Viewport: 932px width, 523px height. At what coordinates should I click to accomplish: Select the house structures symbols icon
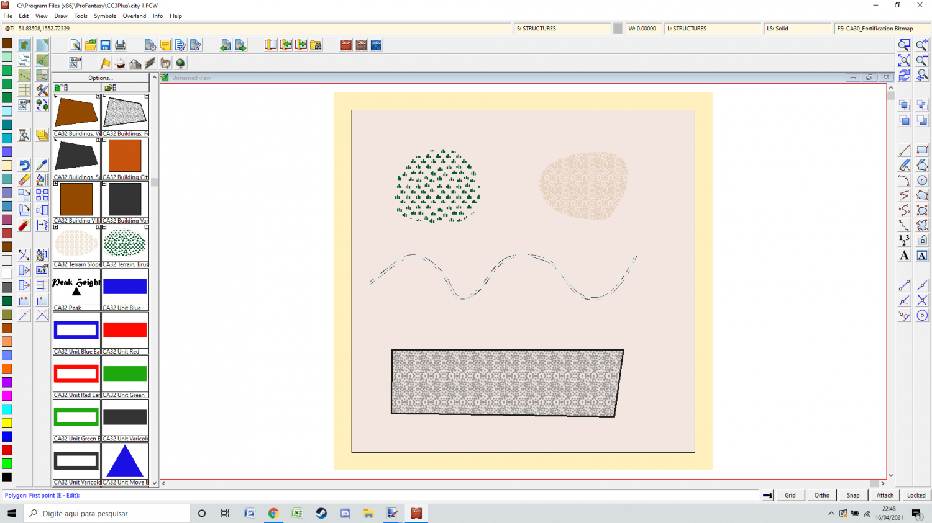point(165,63)
